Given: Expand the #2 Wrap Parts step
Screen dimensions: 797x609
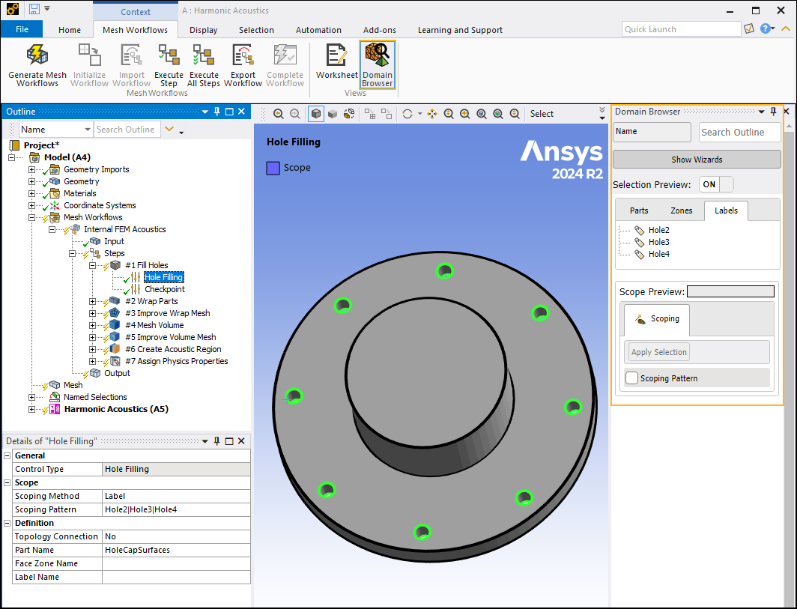Looking at the screenshot, I should (93, 301).
